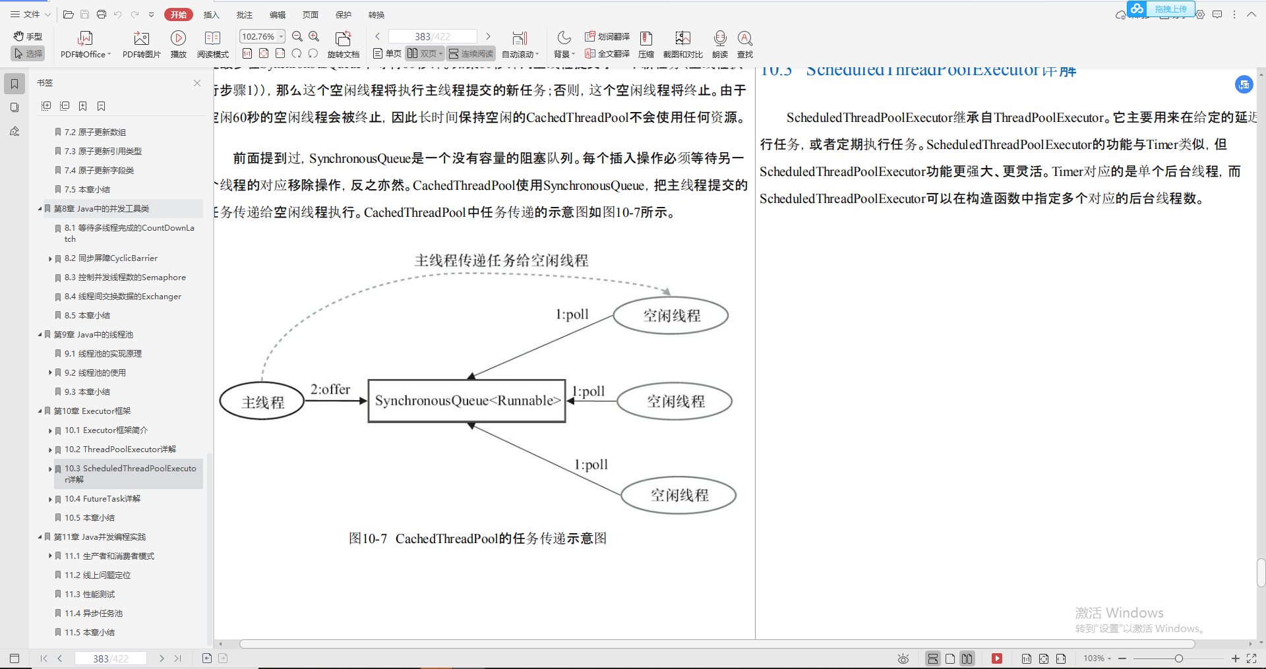Toggle single page icon in status bar

pyautogui.click(x=950, y=658)
